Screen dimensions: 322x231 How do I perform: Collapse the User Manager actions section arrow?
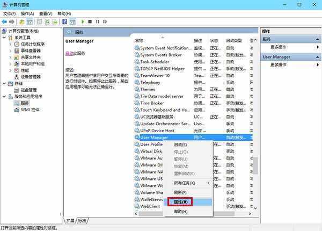(x=318, y=57)
